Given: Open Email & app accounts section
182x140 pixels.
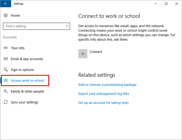Looking at the screenshot, I should click(27, 59).
